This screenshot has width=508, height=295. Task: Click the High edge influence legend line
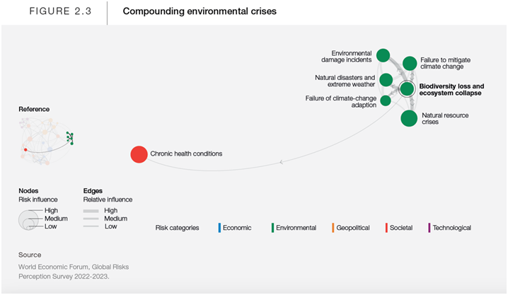coord(91,211)
